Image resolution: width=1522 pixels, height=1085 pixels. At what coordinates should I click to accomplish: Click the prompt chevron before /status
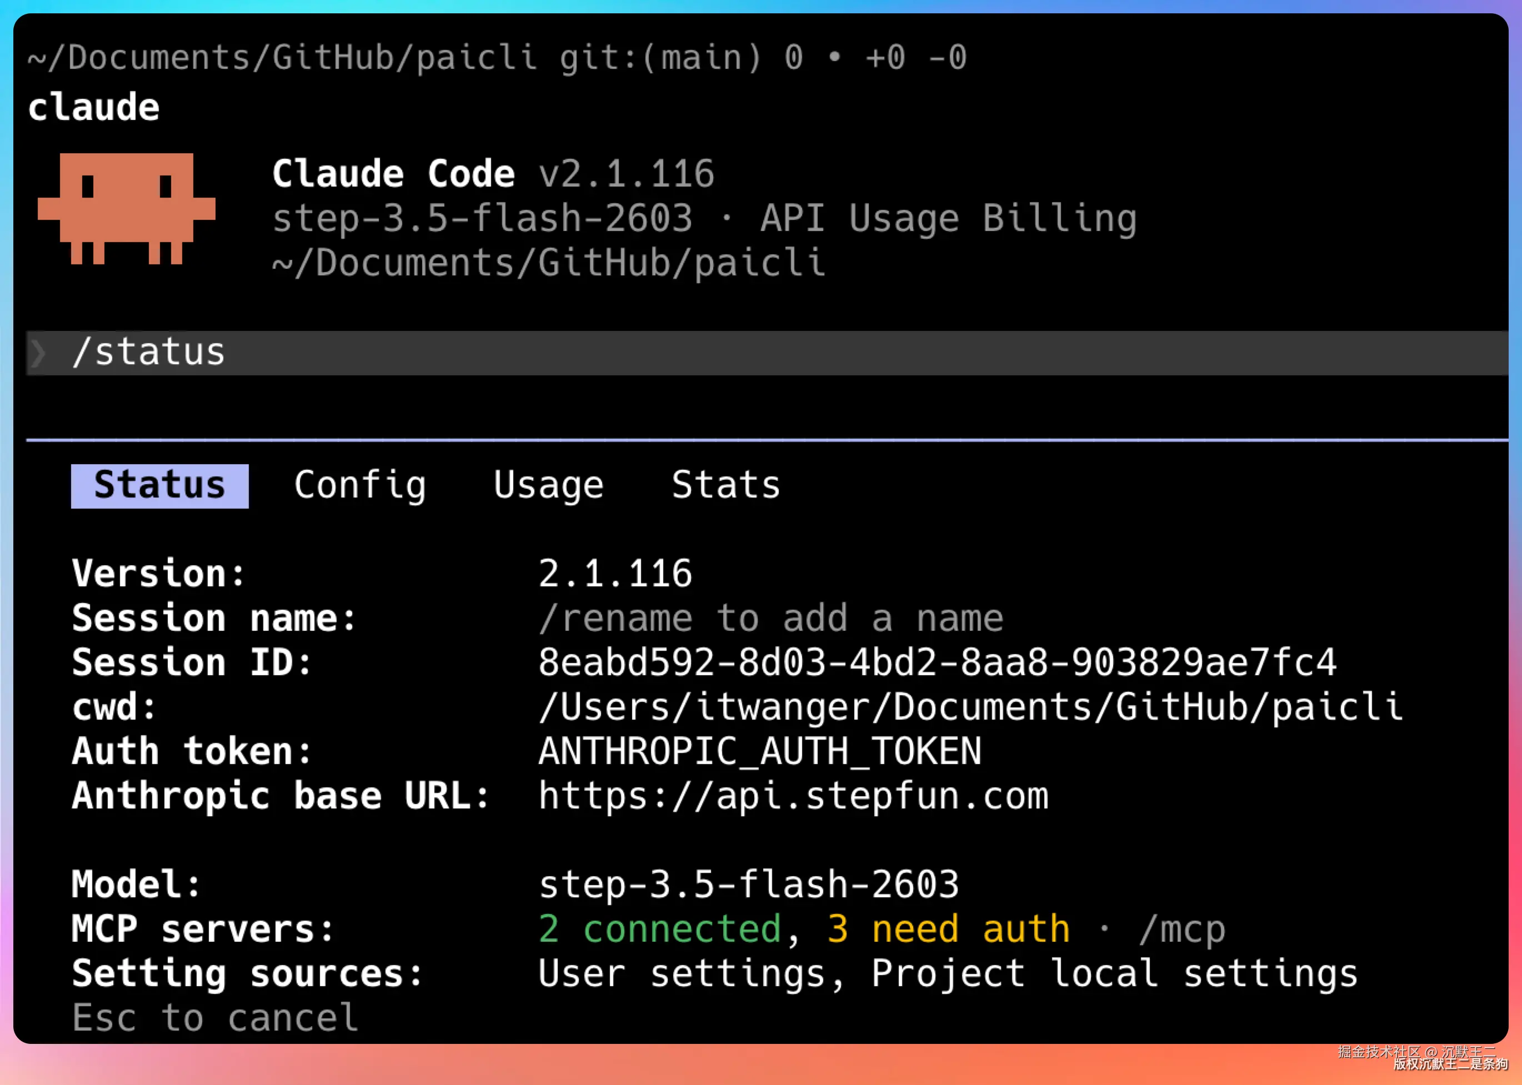pyautogui.click(x=38, y=353)
